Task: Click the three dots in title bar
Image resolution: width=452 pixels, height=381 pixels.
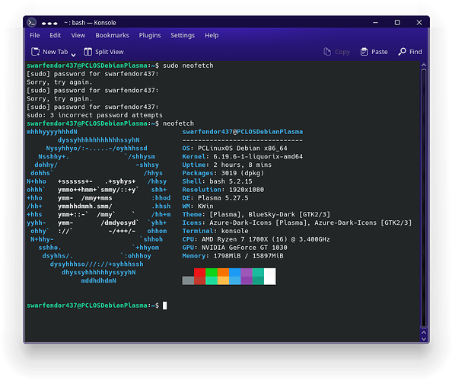Action: click(x=49, y=24)
